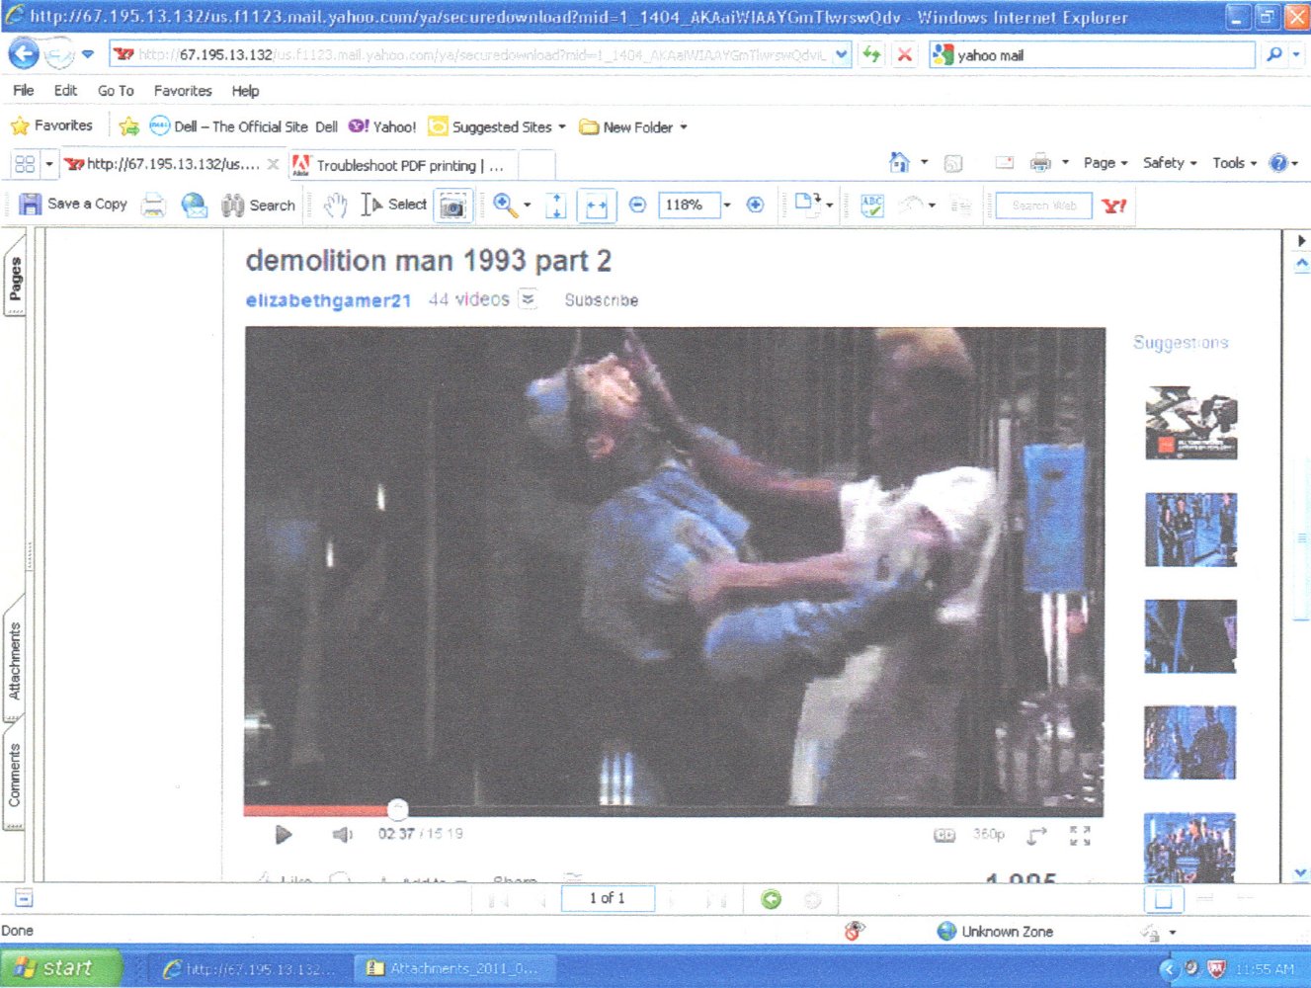Click Save a Copy in the PDF toolbar

pos(73,205)
